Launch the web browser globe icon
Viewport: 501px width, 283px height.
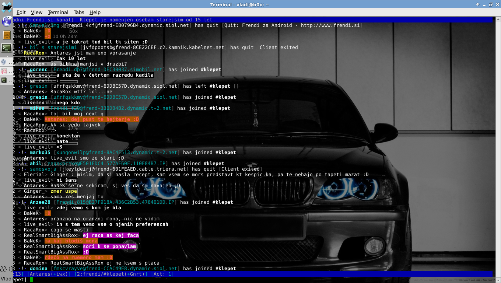pos(6,22)
